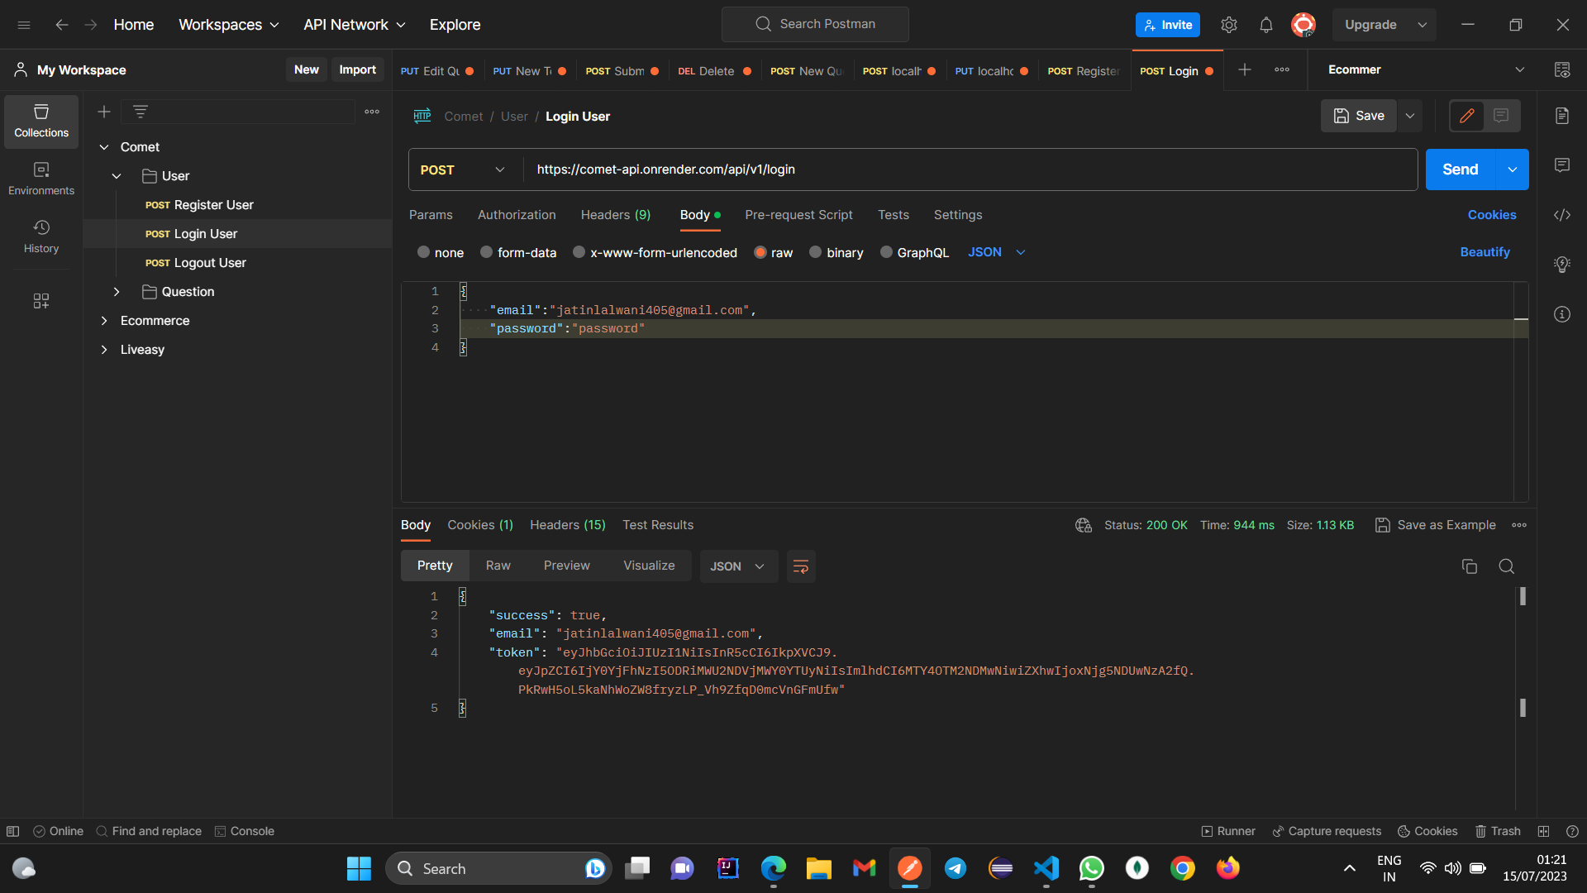Switch to the Authorization tab
Screen dimensions: 1587x893
click(516, 215)
